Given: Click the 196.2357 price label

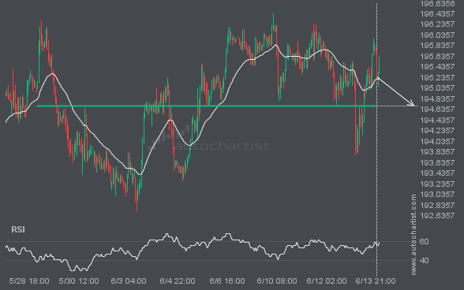Looking at the screenshot, I should (x=437, y=24).
